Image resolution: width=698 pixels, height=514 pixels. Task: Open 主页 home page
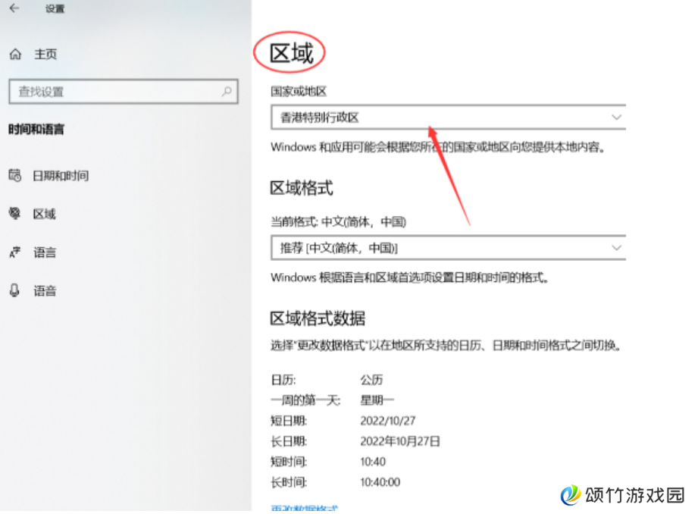(45, 55)
